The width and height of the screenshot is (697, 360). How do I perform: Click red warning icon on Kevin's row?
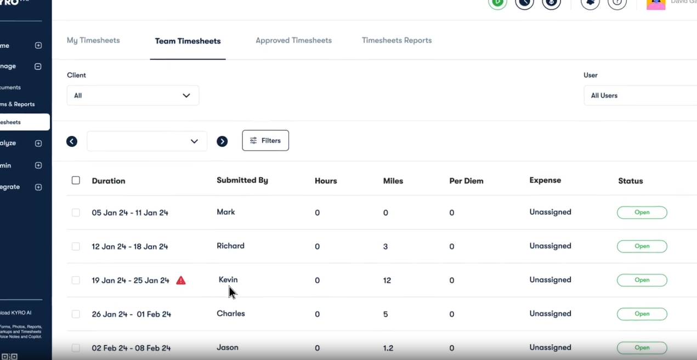181,281
